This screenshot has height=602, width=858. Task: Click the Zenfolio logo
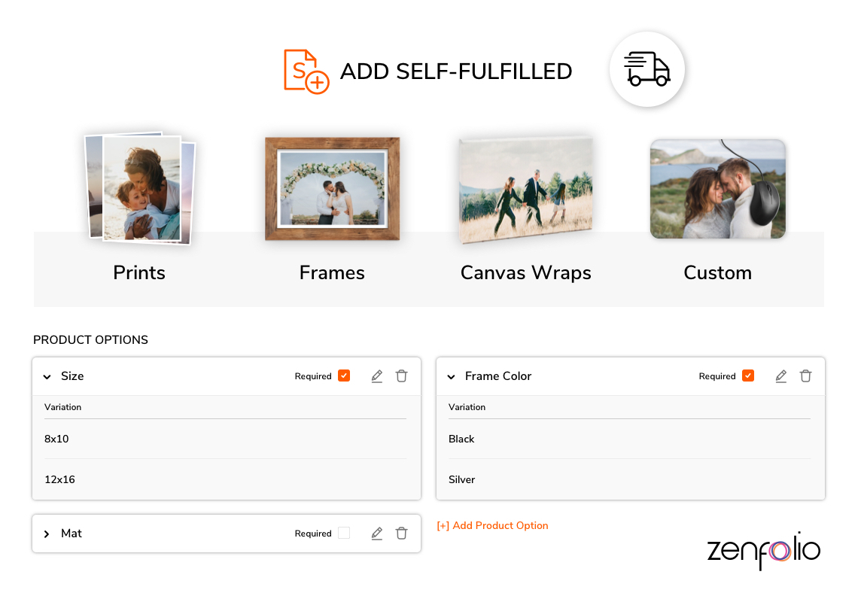pyautogui.click(x=763, y=551)
